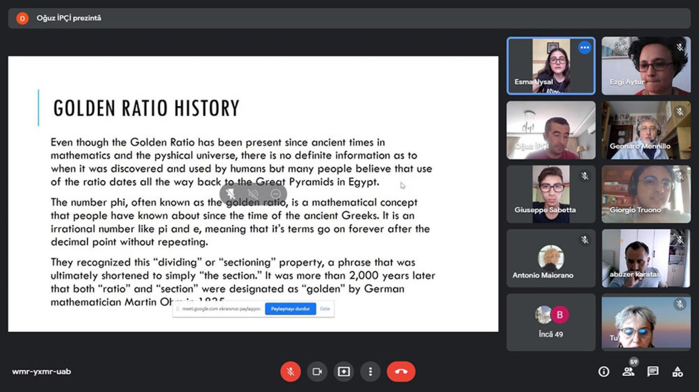The height and width of the screenshot is (392, 699).
Task: Unmute the microphone in the call bar
Action: (x=290, y=372)
